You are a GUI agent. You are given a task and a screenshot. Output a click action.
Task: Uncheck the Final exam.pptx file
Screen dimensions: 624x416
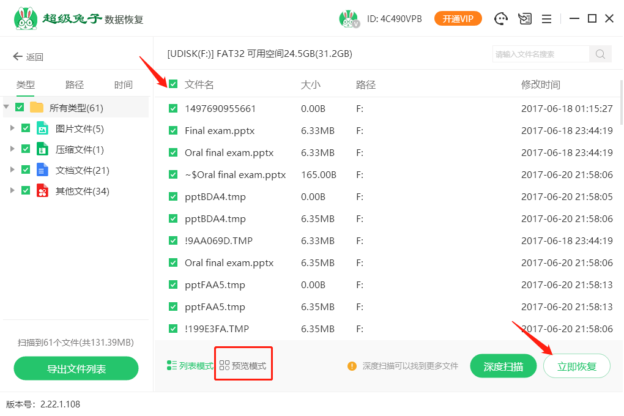click(x=173, y=131)
